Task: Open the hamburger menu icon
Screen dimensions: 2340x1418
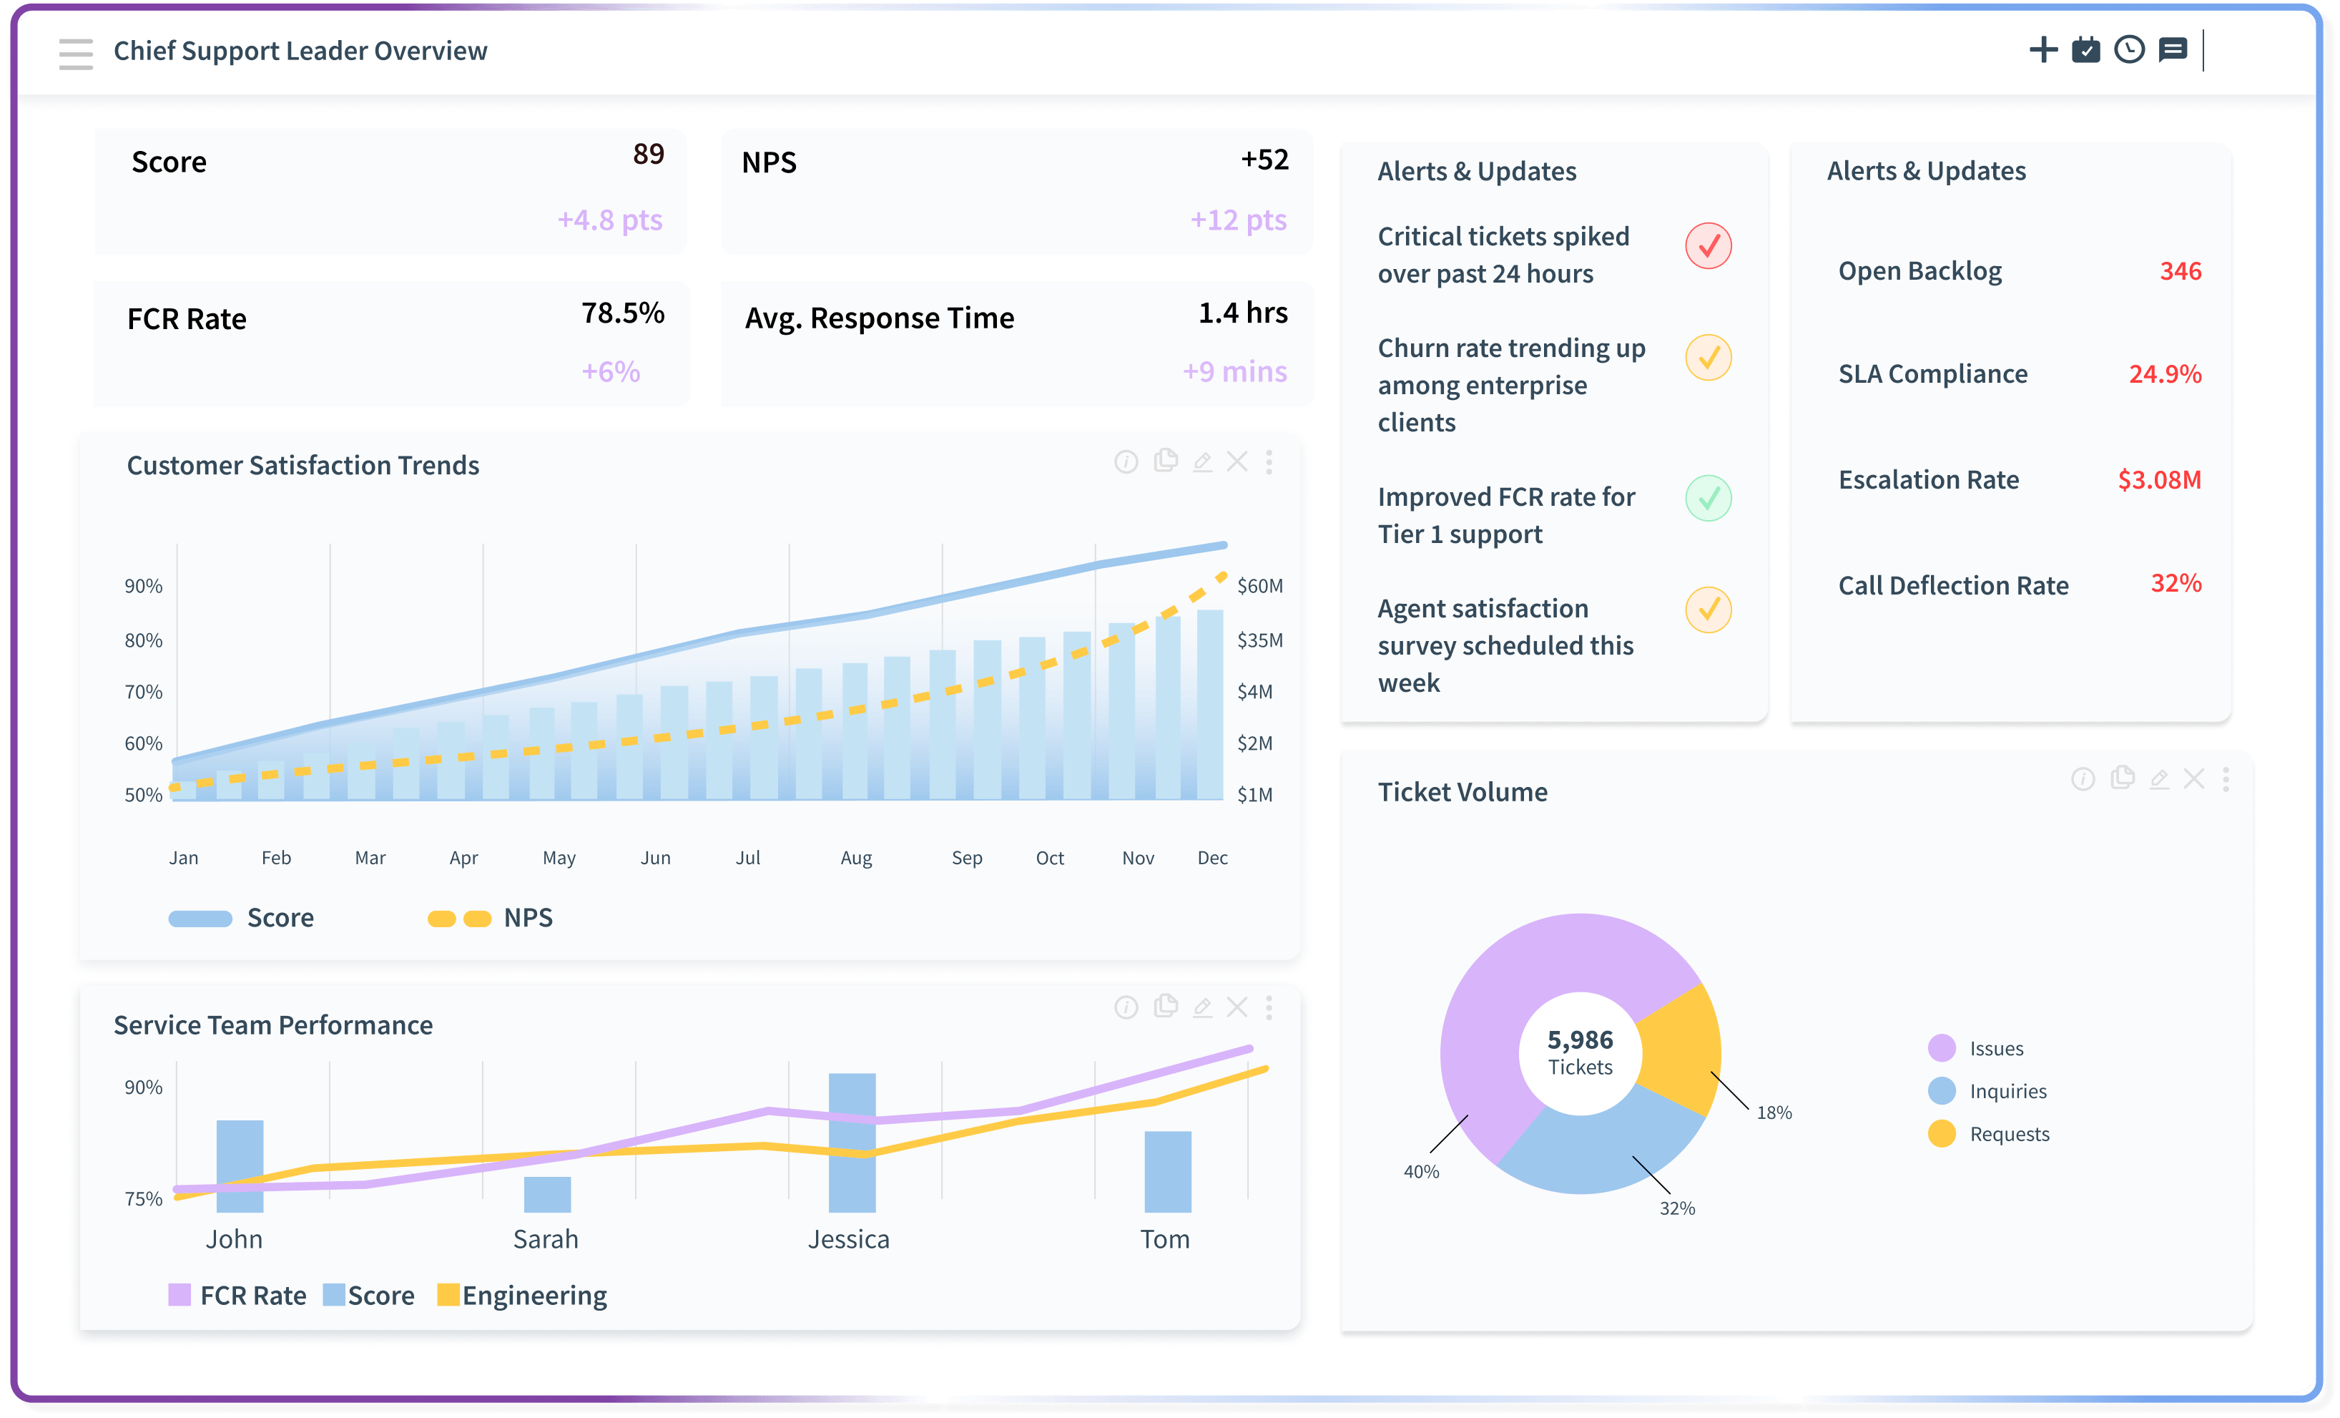Action: pos(75,53)
